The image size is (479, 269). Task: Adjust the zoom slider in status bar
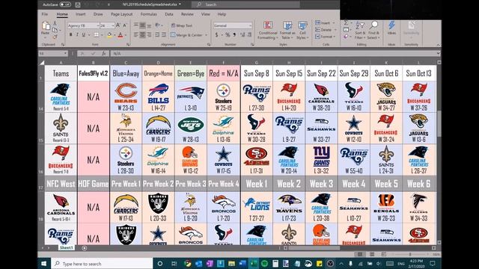click(x=410, y=254)
